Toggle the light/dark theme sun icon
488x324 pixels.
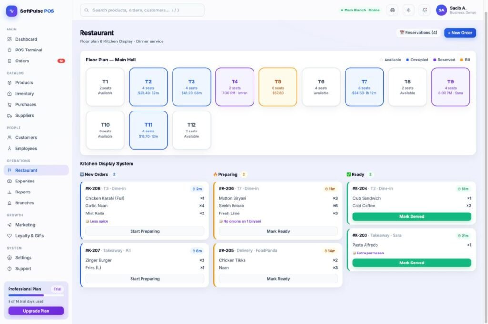(408, 10)
